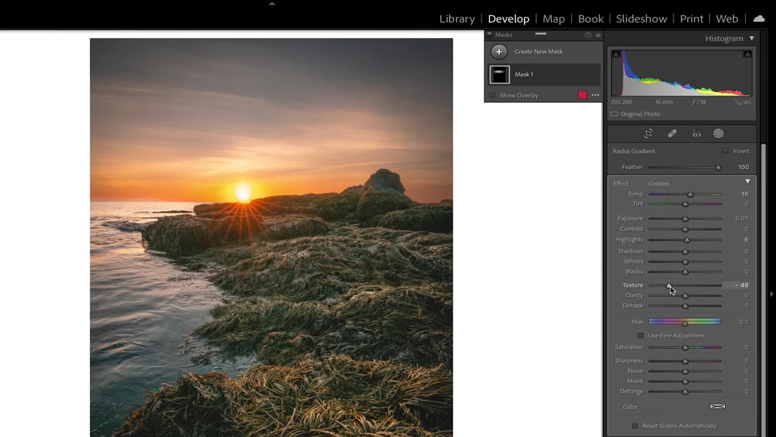Image resolution: width=776 pixels, height=437 pixels.
Task: Toggle the Masks panel switch icon
Action: tap(491, 35)
